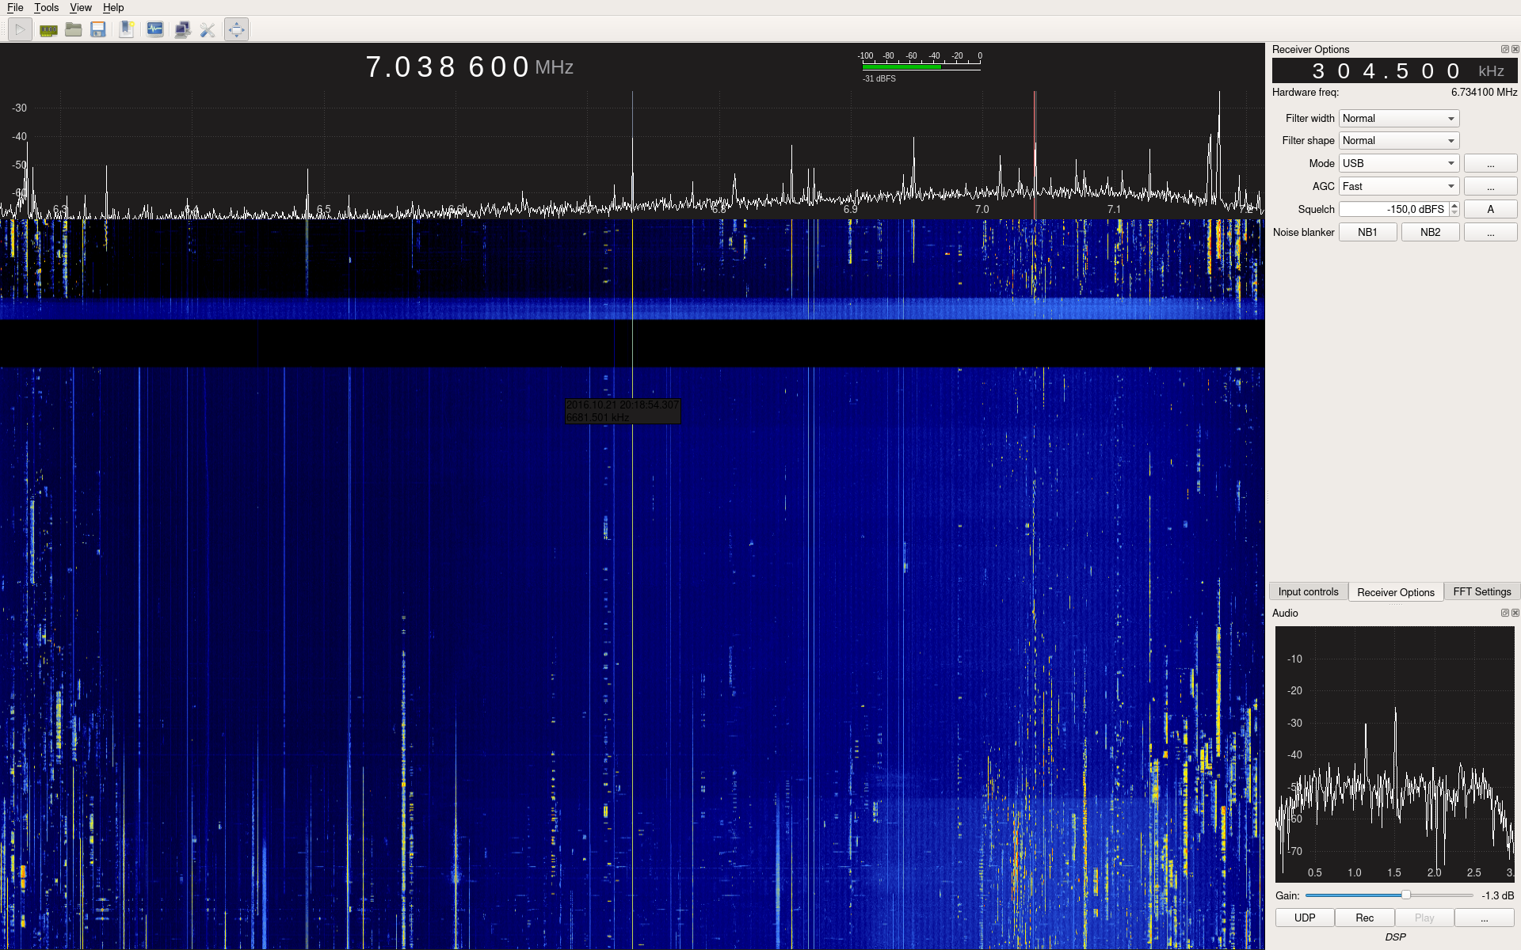Image resolution: width=1521 pixels, height=950 pixels.
Task: Click the automatic squelch A button
Action: (x=1490, y=210)
